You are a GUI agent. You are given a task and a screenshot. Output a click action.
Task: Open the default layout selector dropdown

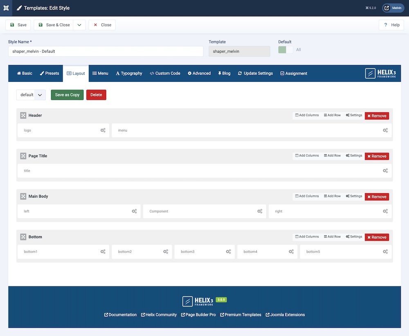point(31,95)
